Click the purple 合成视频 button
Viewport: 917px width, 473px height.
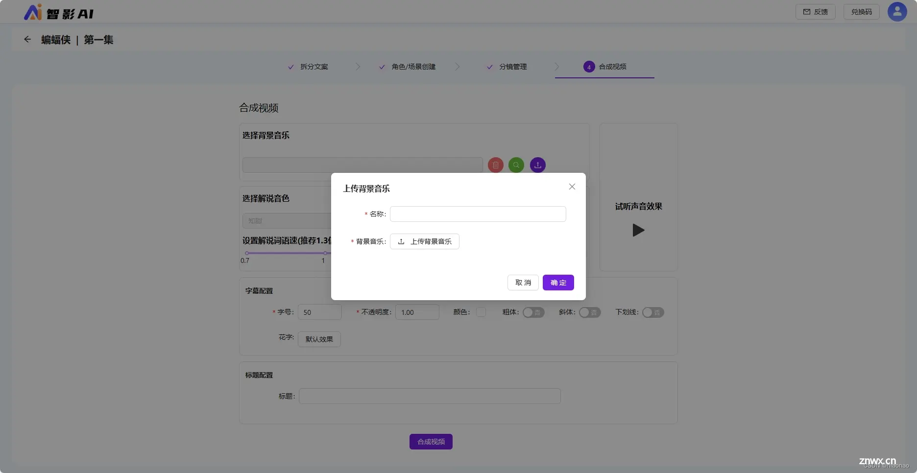tap(431, 442)
